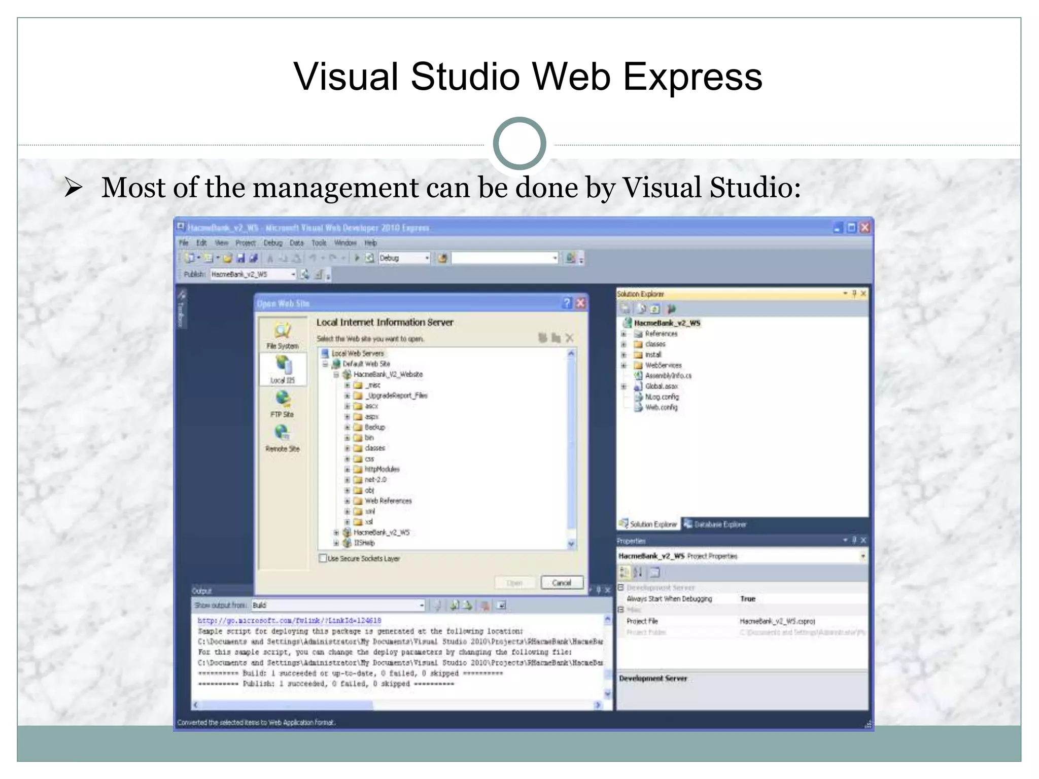Select Web.config in Solution Explorer
Image resolution: width=1039 pixels, height=779 pixels.
[x=661, y=407]
